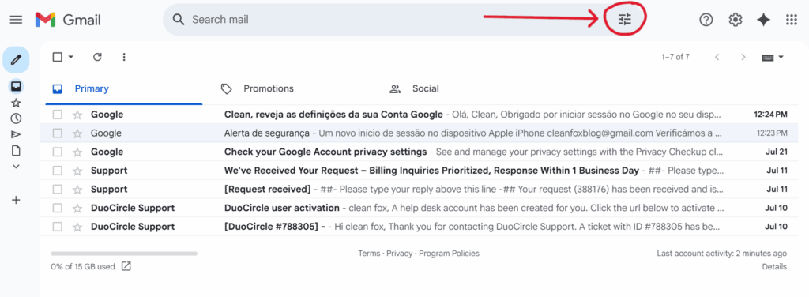This screenshot has height=297, width=809.
Task: Open Drafts in the sidebar
Action: point(16,151)
